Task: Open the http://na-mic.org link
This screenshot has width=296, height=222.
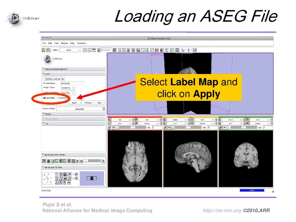Action: pyautogui.click(x=222, y=211)
